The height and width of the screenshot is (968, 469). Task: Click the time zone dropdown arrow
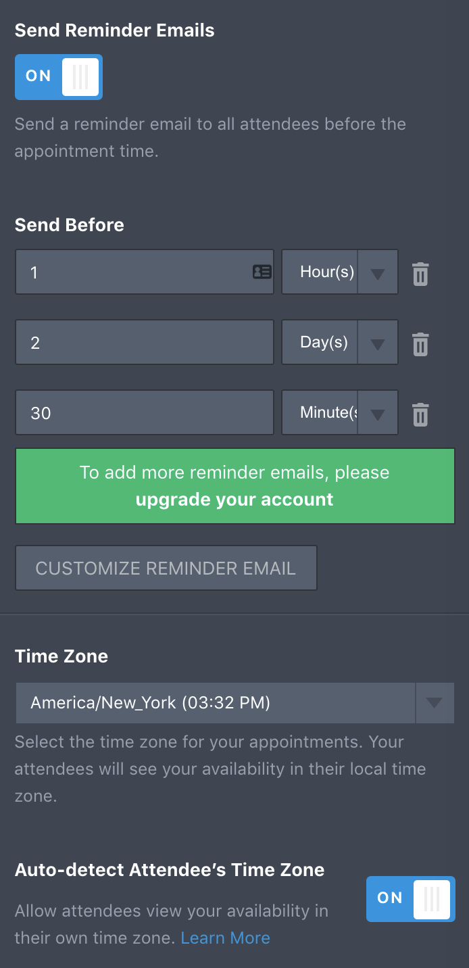[435, 703]
